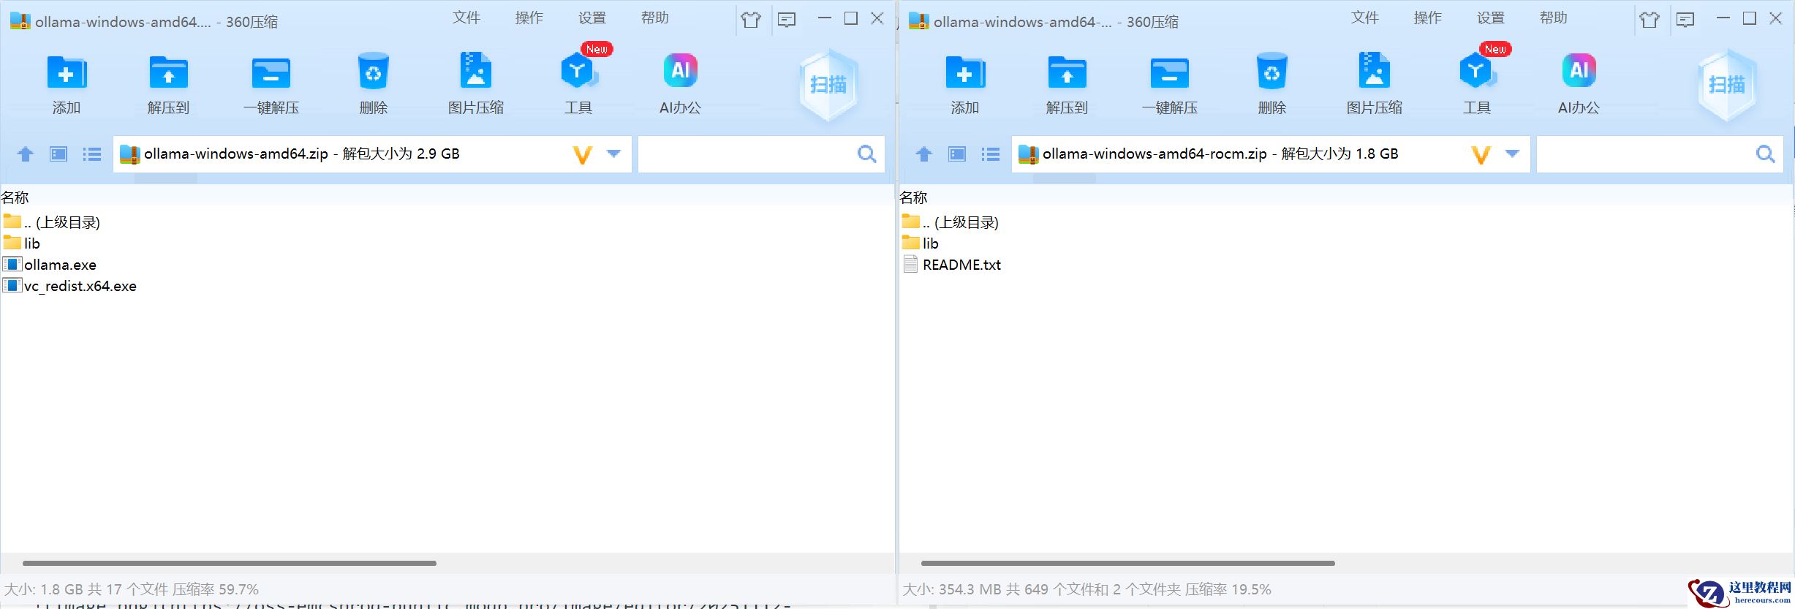Click 扫描 shield button in left window
Screen dimensions: 1795x609
tap(828, 85)
